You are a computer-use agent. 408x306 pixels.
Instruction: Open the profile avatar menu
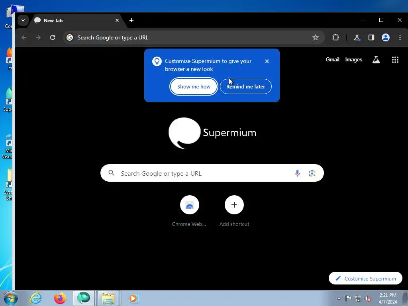(385, 37)
